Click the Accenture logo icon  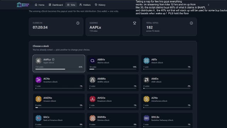pyautogui.click(x=38, y=80)
